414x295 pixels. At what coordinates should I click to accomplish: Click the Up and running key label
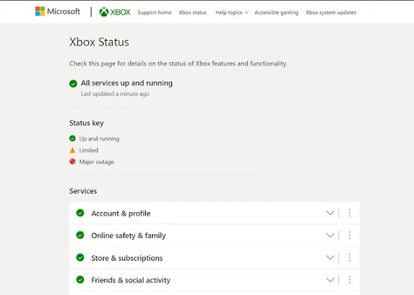pos(99,138)
